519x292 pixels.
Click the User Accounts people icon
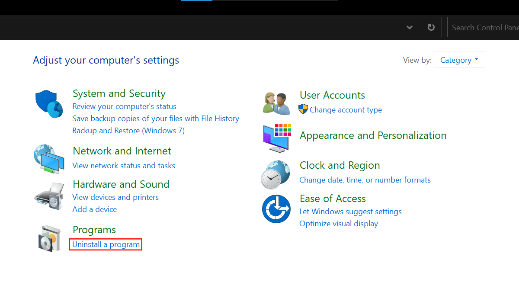276,103
